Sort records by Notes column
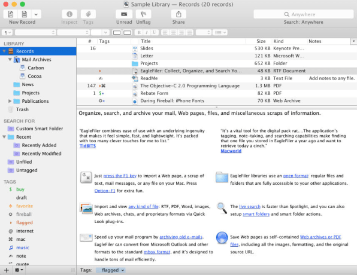Screen dimensions: 357x275 click(x=329, y=41)
